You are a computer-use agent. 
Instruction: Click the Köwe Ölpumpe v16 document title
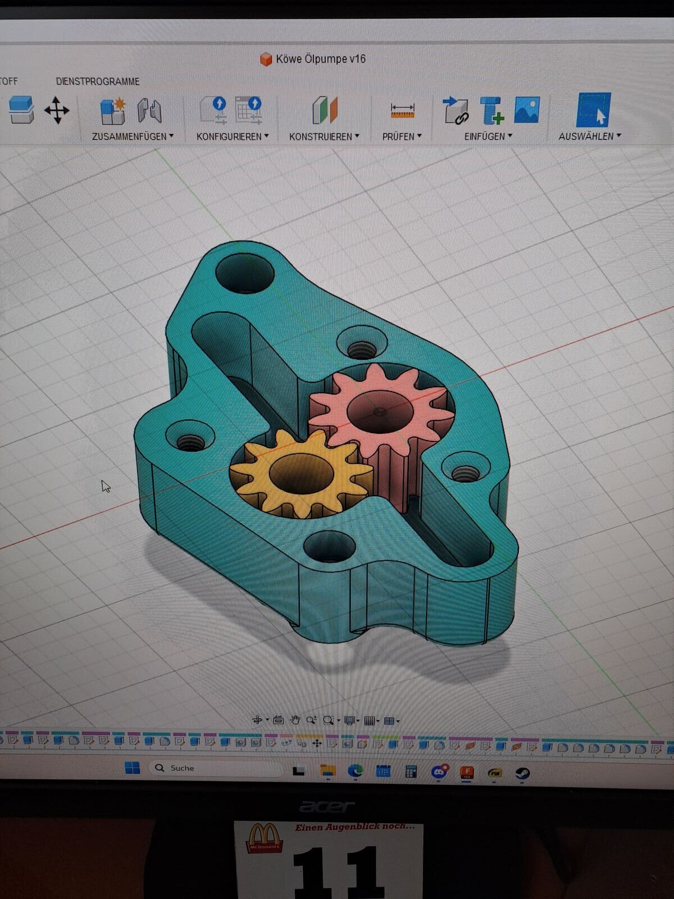321,59
